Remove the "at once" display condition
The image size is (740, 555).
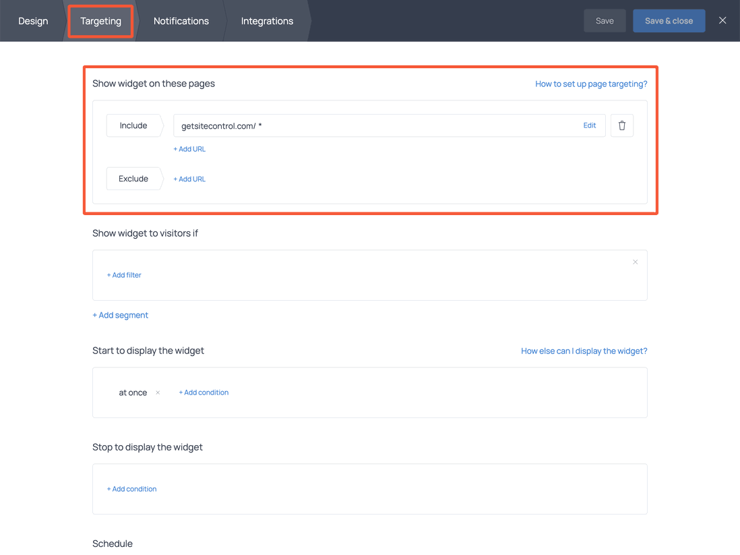(x=157, y=392)
